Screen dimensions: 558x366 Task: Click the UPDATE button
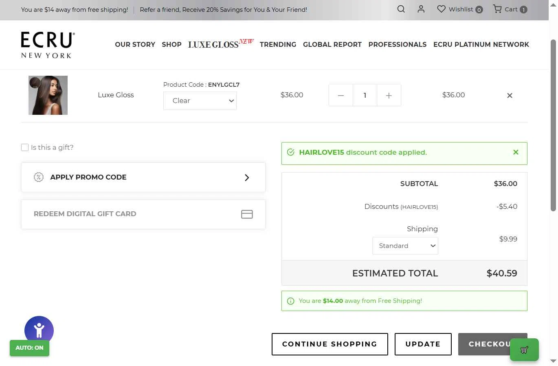423,344
